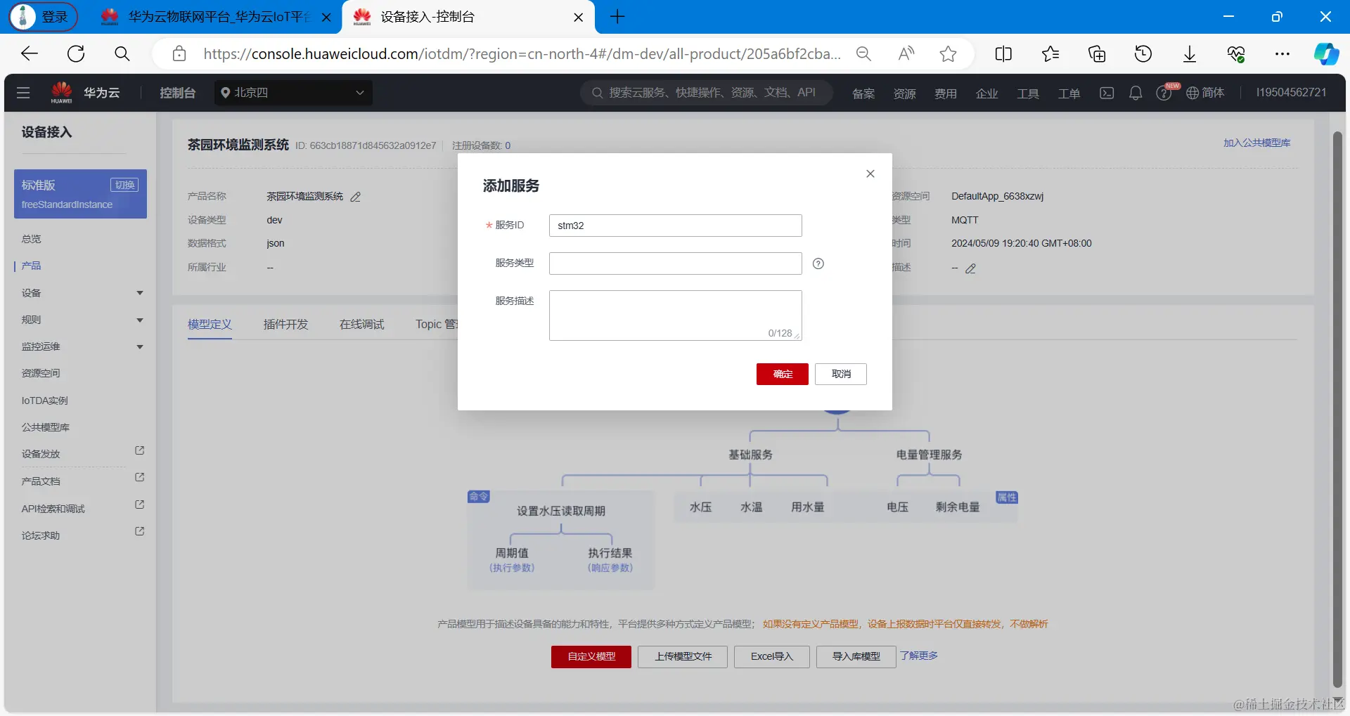Image resolution: width=1350 pixels, height=716 pixels.
Task: Switch to the 在线调试 tab
Action: 361,324
